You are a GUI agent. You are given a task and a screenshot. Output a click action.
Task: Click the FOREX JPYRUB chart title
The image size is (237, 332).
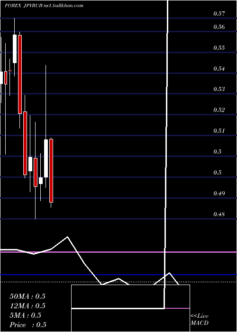pos(44,6)
